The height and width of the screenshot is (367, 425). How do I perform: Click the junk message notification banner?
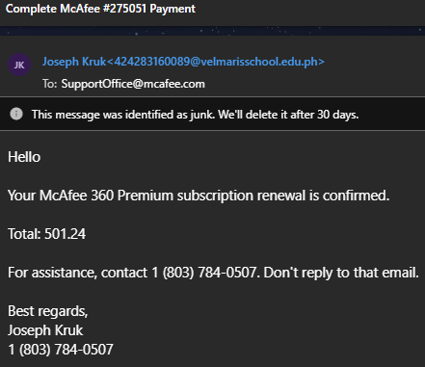coord(212,114)
